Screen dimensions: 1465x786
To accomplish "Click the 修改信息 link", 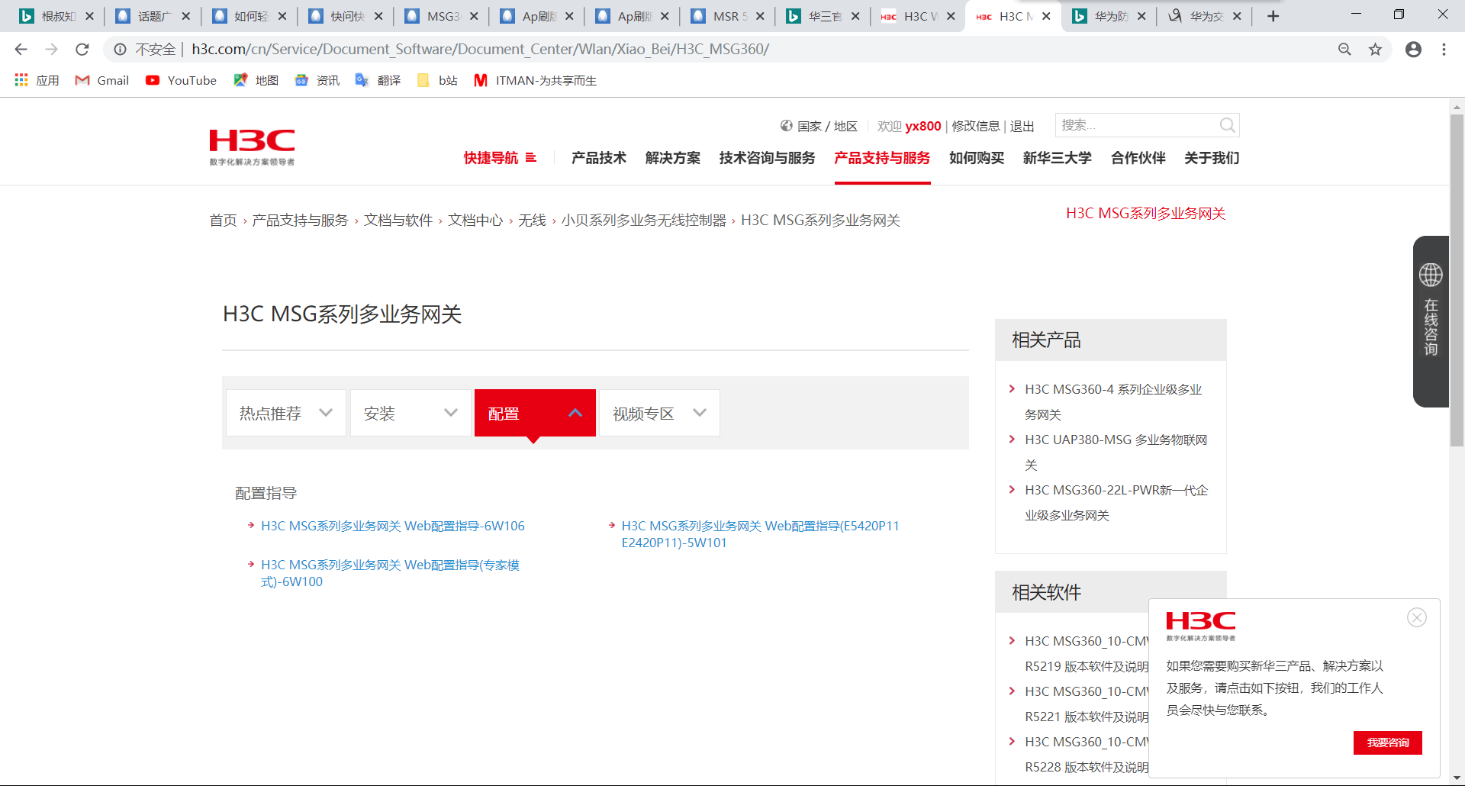I will [976, 126].
